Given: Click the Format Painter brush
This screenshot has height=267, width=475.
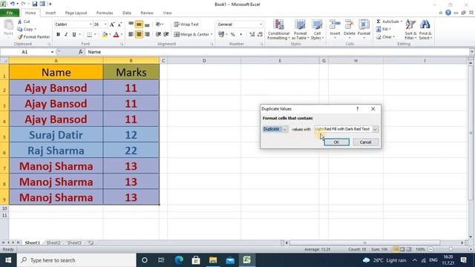Looking at the screenshot, I should coord(20,37).
